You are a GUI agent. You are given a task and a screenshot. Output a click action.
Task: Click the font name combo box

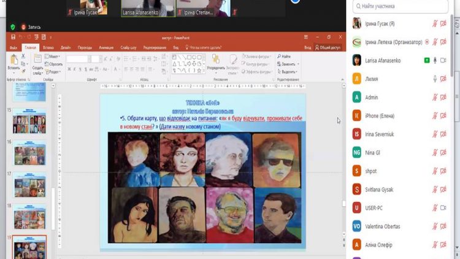[x=77, y=59]
